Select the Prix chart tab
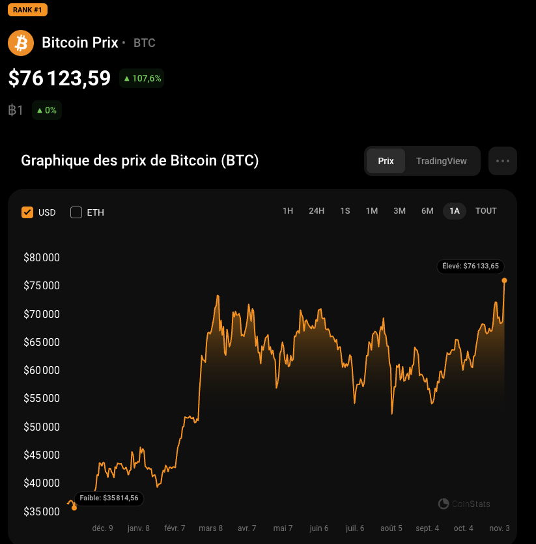Viewport: 536px width, 544px height. [386, 161]
